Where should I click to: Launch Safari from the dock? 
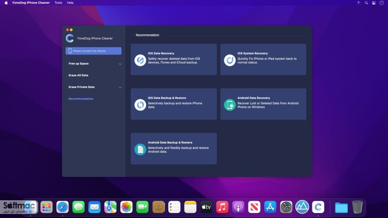tap(62, 207)
